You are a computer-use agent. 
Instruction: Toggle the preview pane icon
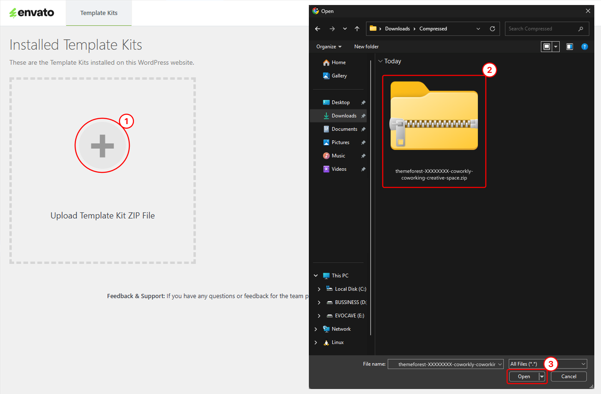click(x=570, y=47)
